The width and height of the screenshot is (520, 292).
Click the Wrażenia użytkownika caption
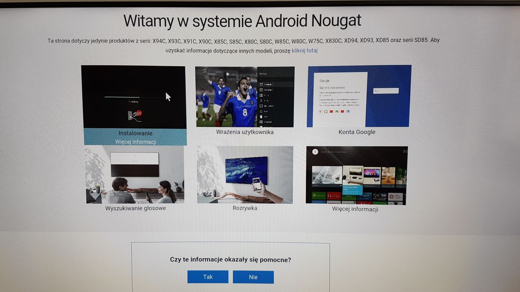pos(245,132)
